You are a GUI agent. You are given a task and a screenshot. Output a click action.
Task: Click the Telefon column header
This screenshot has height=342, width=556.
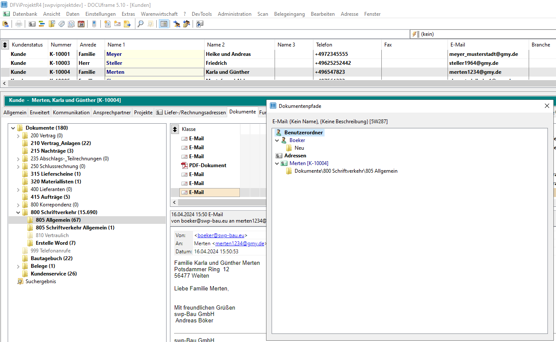pos(347,45)
